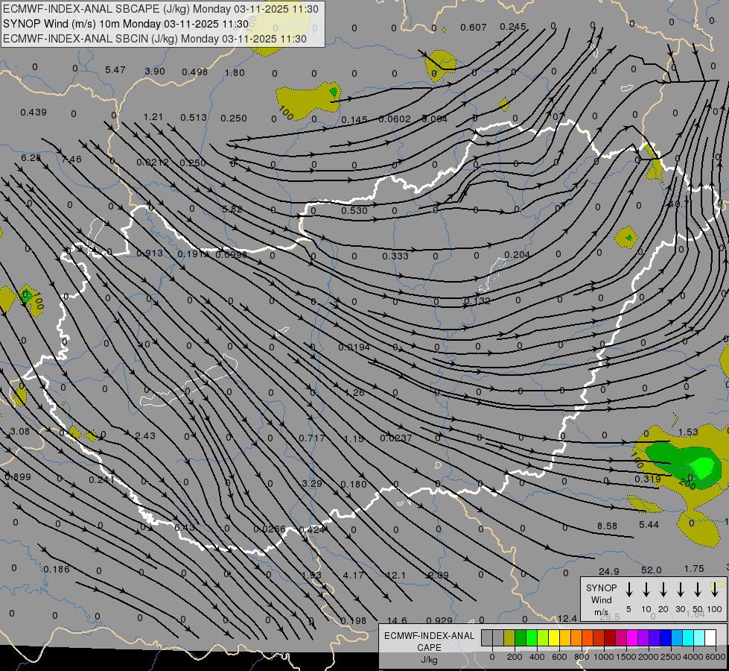Click the grid value 2.43
The image size is (729, 671).
point(145,436)
